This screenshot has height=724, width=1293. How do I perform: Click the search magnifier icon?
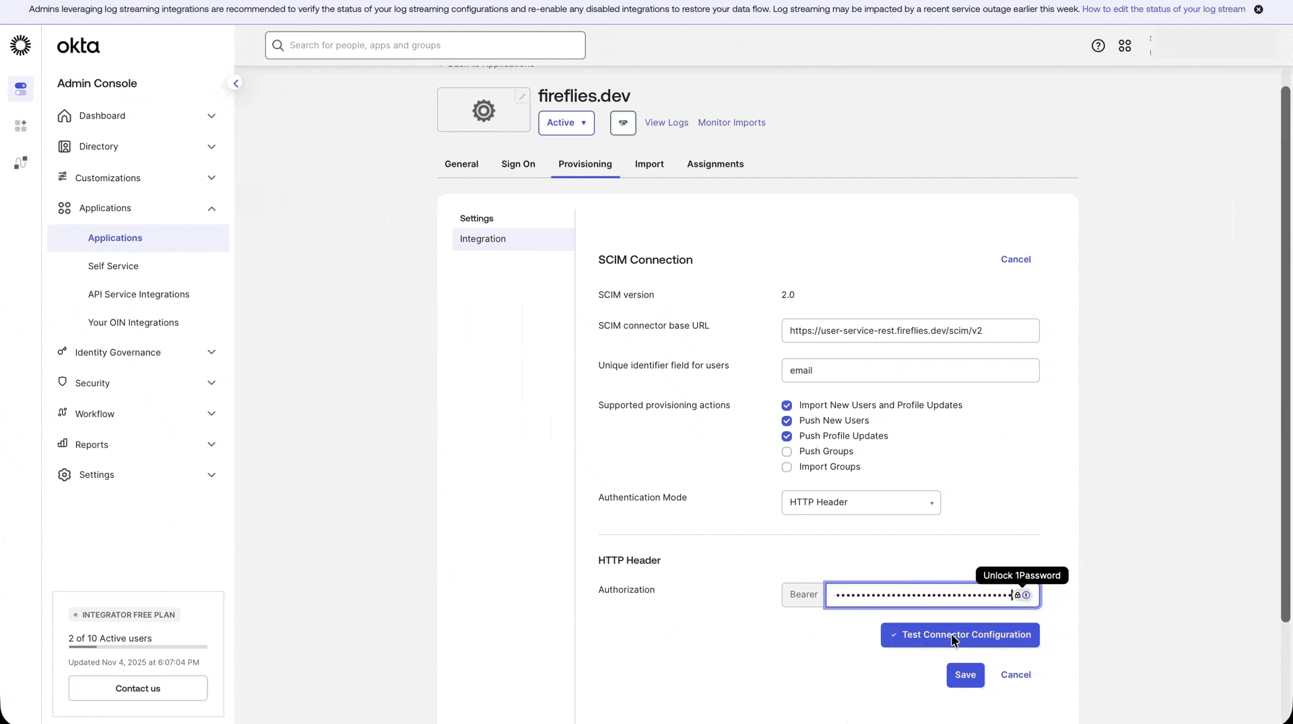(x=277, y=46)
